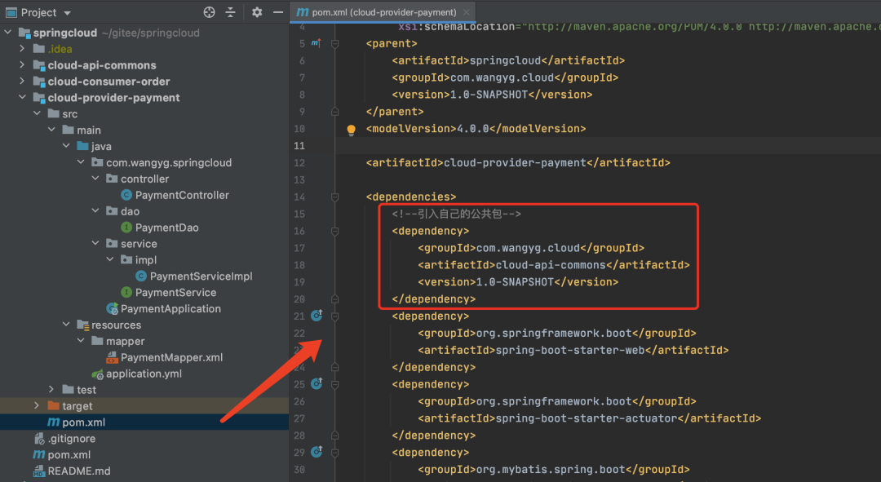Hide the Project tool window
Viewport: 881px width, 482px height.
click(x=278, y=12)
